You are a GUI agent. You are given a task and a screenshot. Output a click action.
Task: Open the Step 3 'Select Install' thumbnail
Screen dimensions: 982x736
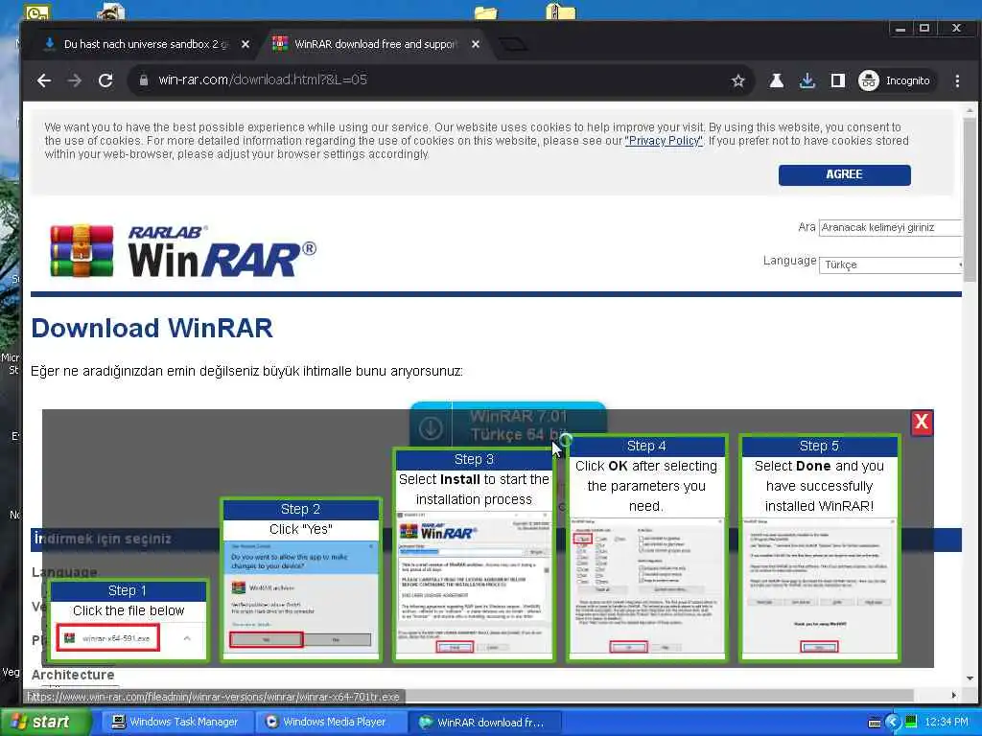coord(474,555)
